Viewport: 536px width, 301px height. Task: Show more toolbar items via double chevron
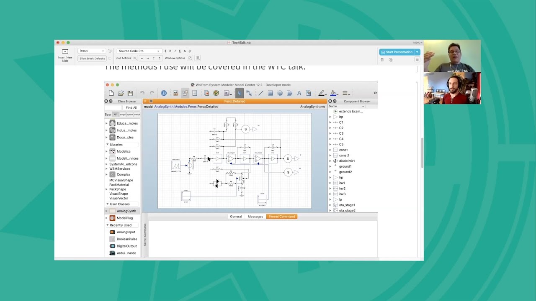coord(375,93)
